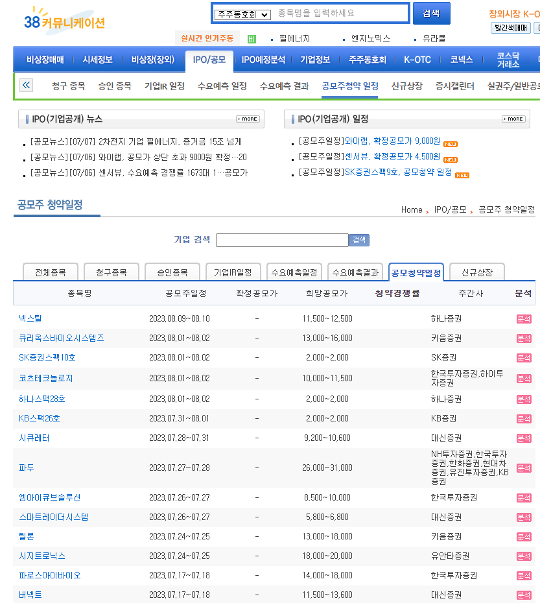Switch to 청구종목 tab
This screenshot has width=540, height=603.
tap(112, 272)
